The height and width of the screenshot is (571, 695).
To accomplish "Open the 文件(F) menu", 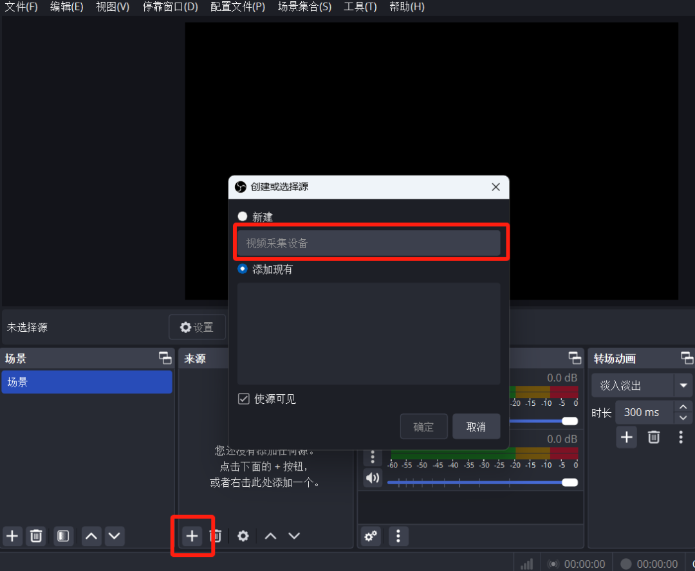I will (21, 6).
